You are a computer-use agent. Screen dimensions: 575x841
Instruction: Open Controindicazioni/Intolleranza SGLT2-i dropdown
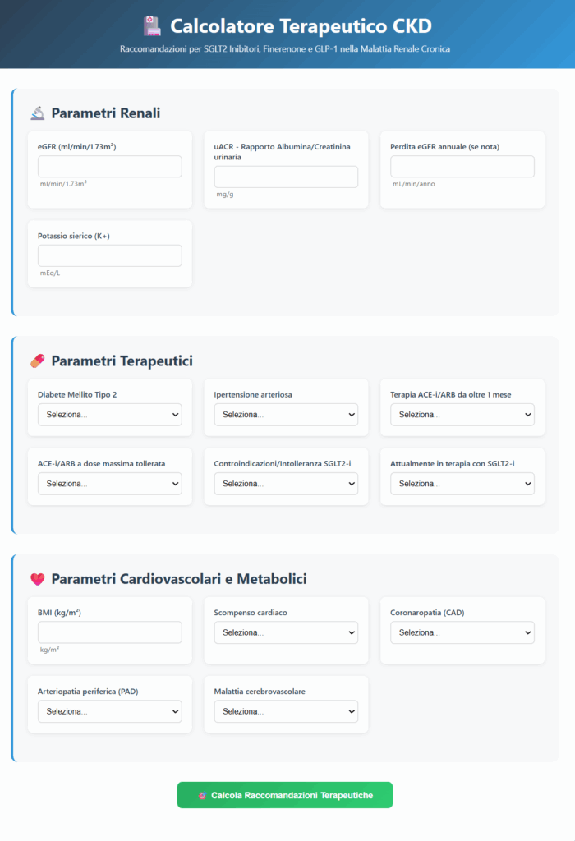(x=286, y=484)
